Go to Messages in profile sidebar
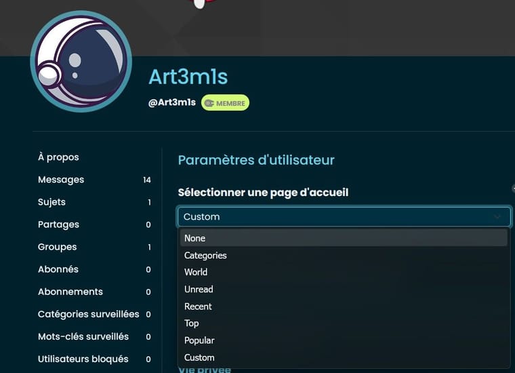The height and width of the screenshot is (373, 515). [x=61, y=180]
